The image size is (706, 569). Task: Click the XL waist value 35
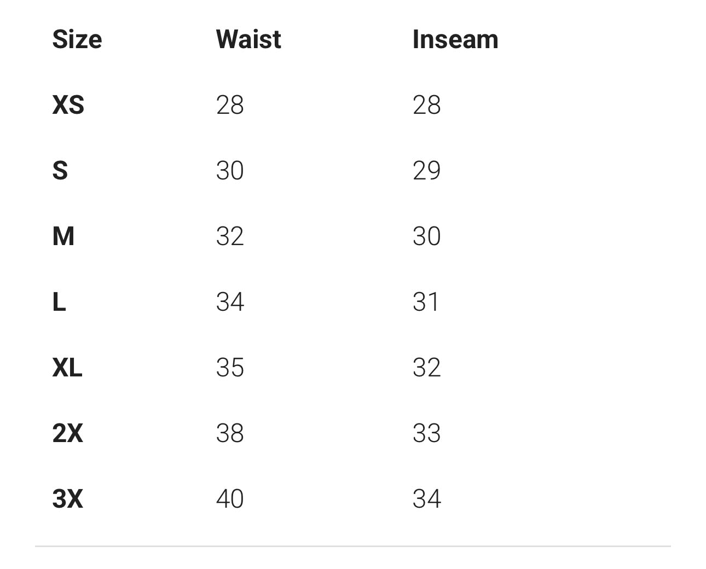[230, 367]
